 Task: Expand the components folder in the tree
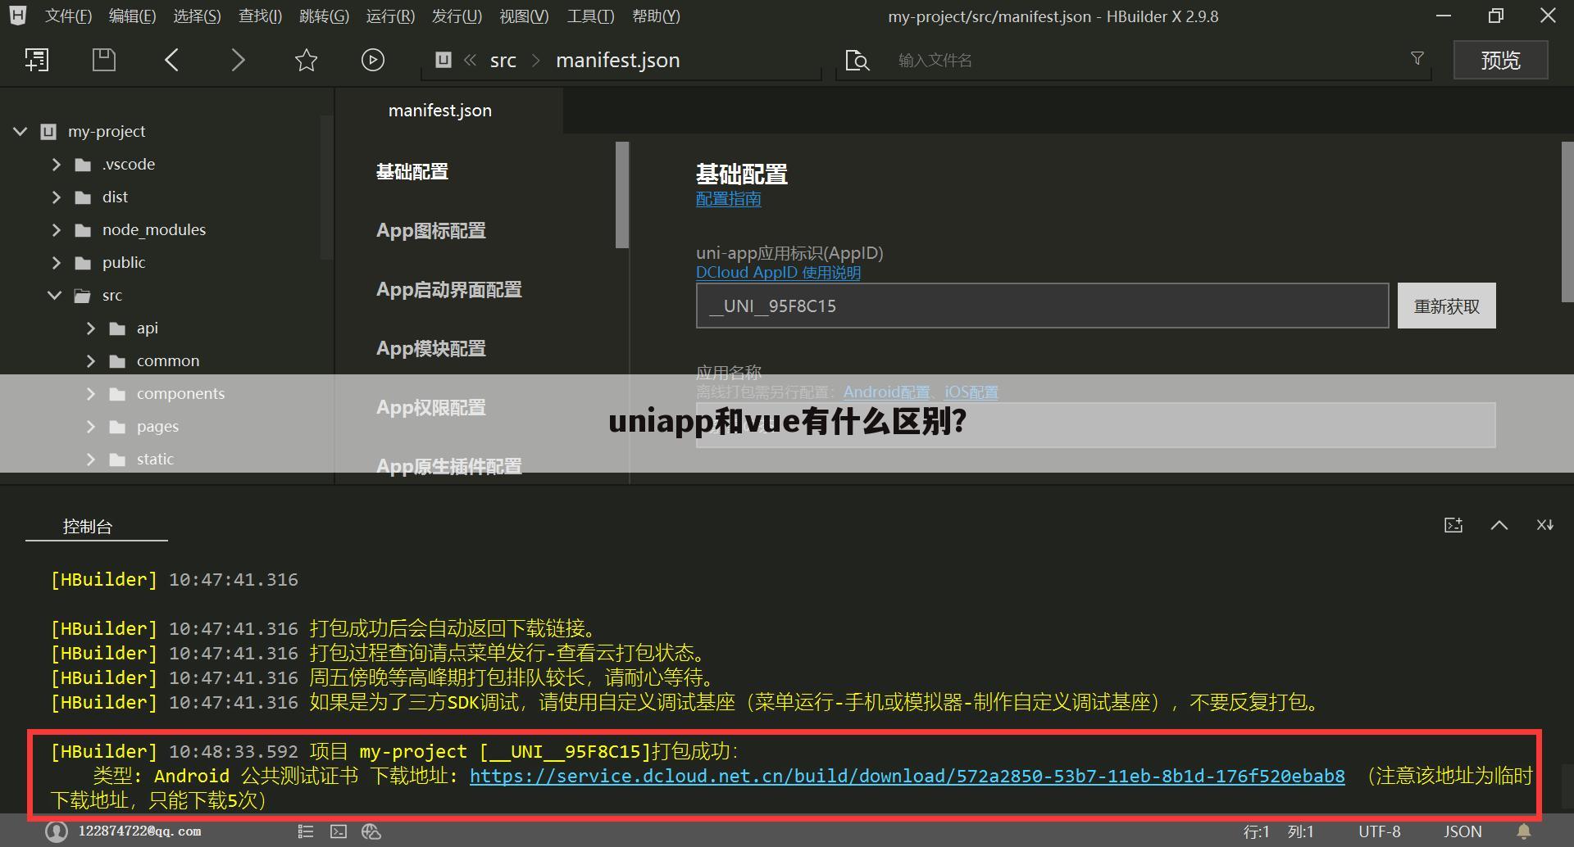(91, 393)
